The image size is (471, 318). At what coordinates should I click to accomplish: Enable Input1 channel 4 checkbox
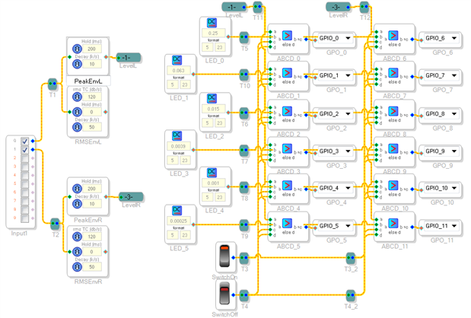coord(24,176)
